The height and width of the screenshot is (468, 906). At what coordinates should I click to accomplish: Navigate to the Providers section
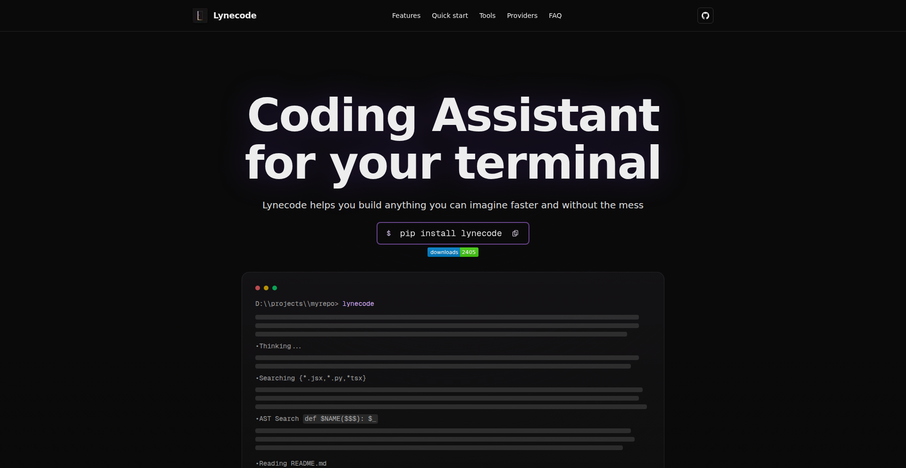(x=522, y=15)
